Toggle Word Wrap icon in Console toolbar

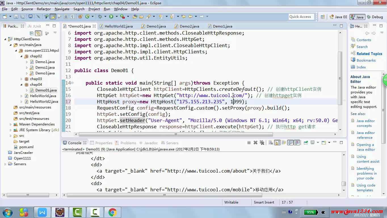(284, 142)
